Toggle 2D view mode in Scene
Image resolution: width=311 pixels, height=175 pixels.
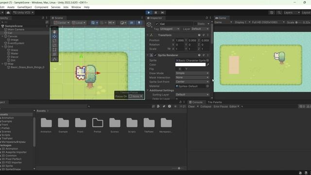[131, 23]
